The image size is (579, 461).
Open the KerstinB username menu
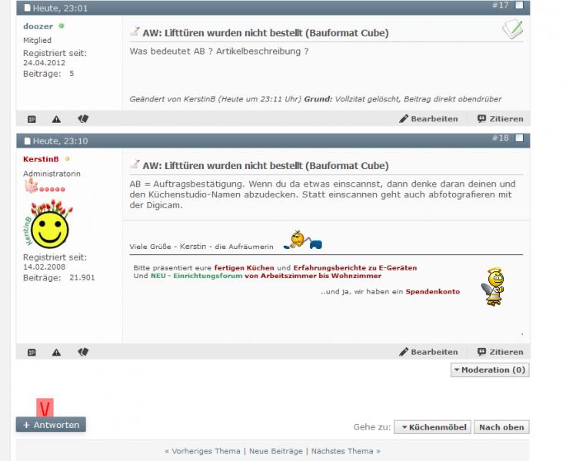[x=41, y=159]
